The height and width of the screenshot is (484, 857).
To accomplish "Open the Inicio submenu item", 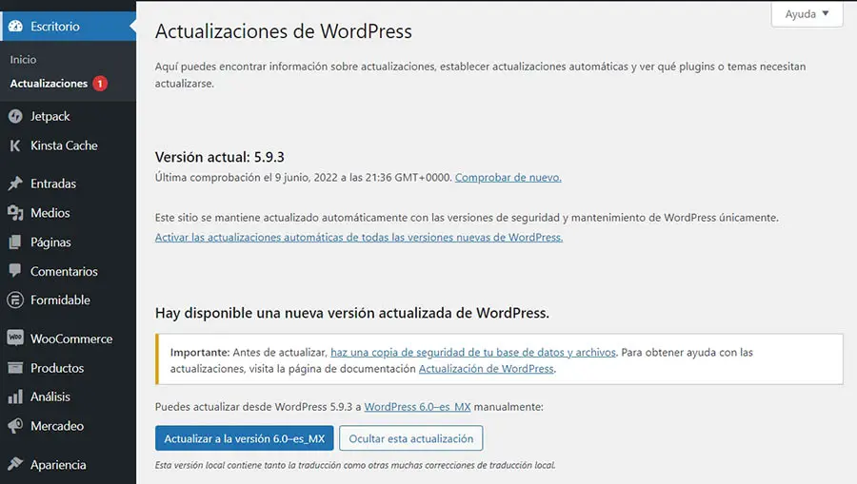I will (23, 60).
